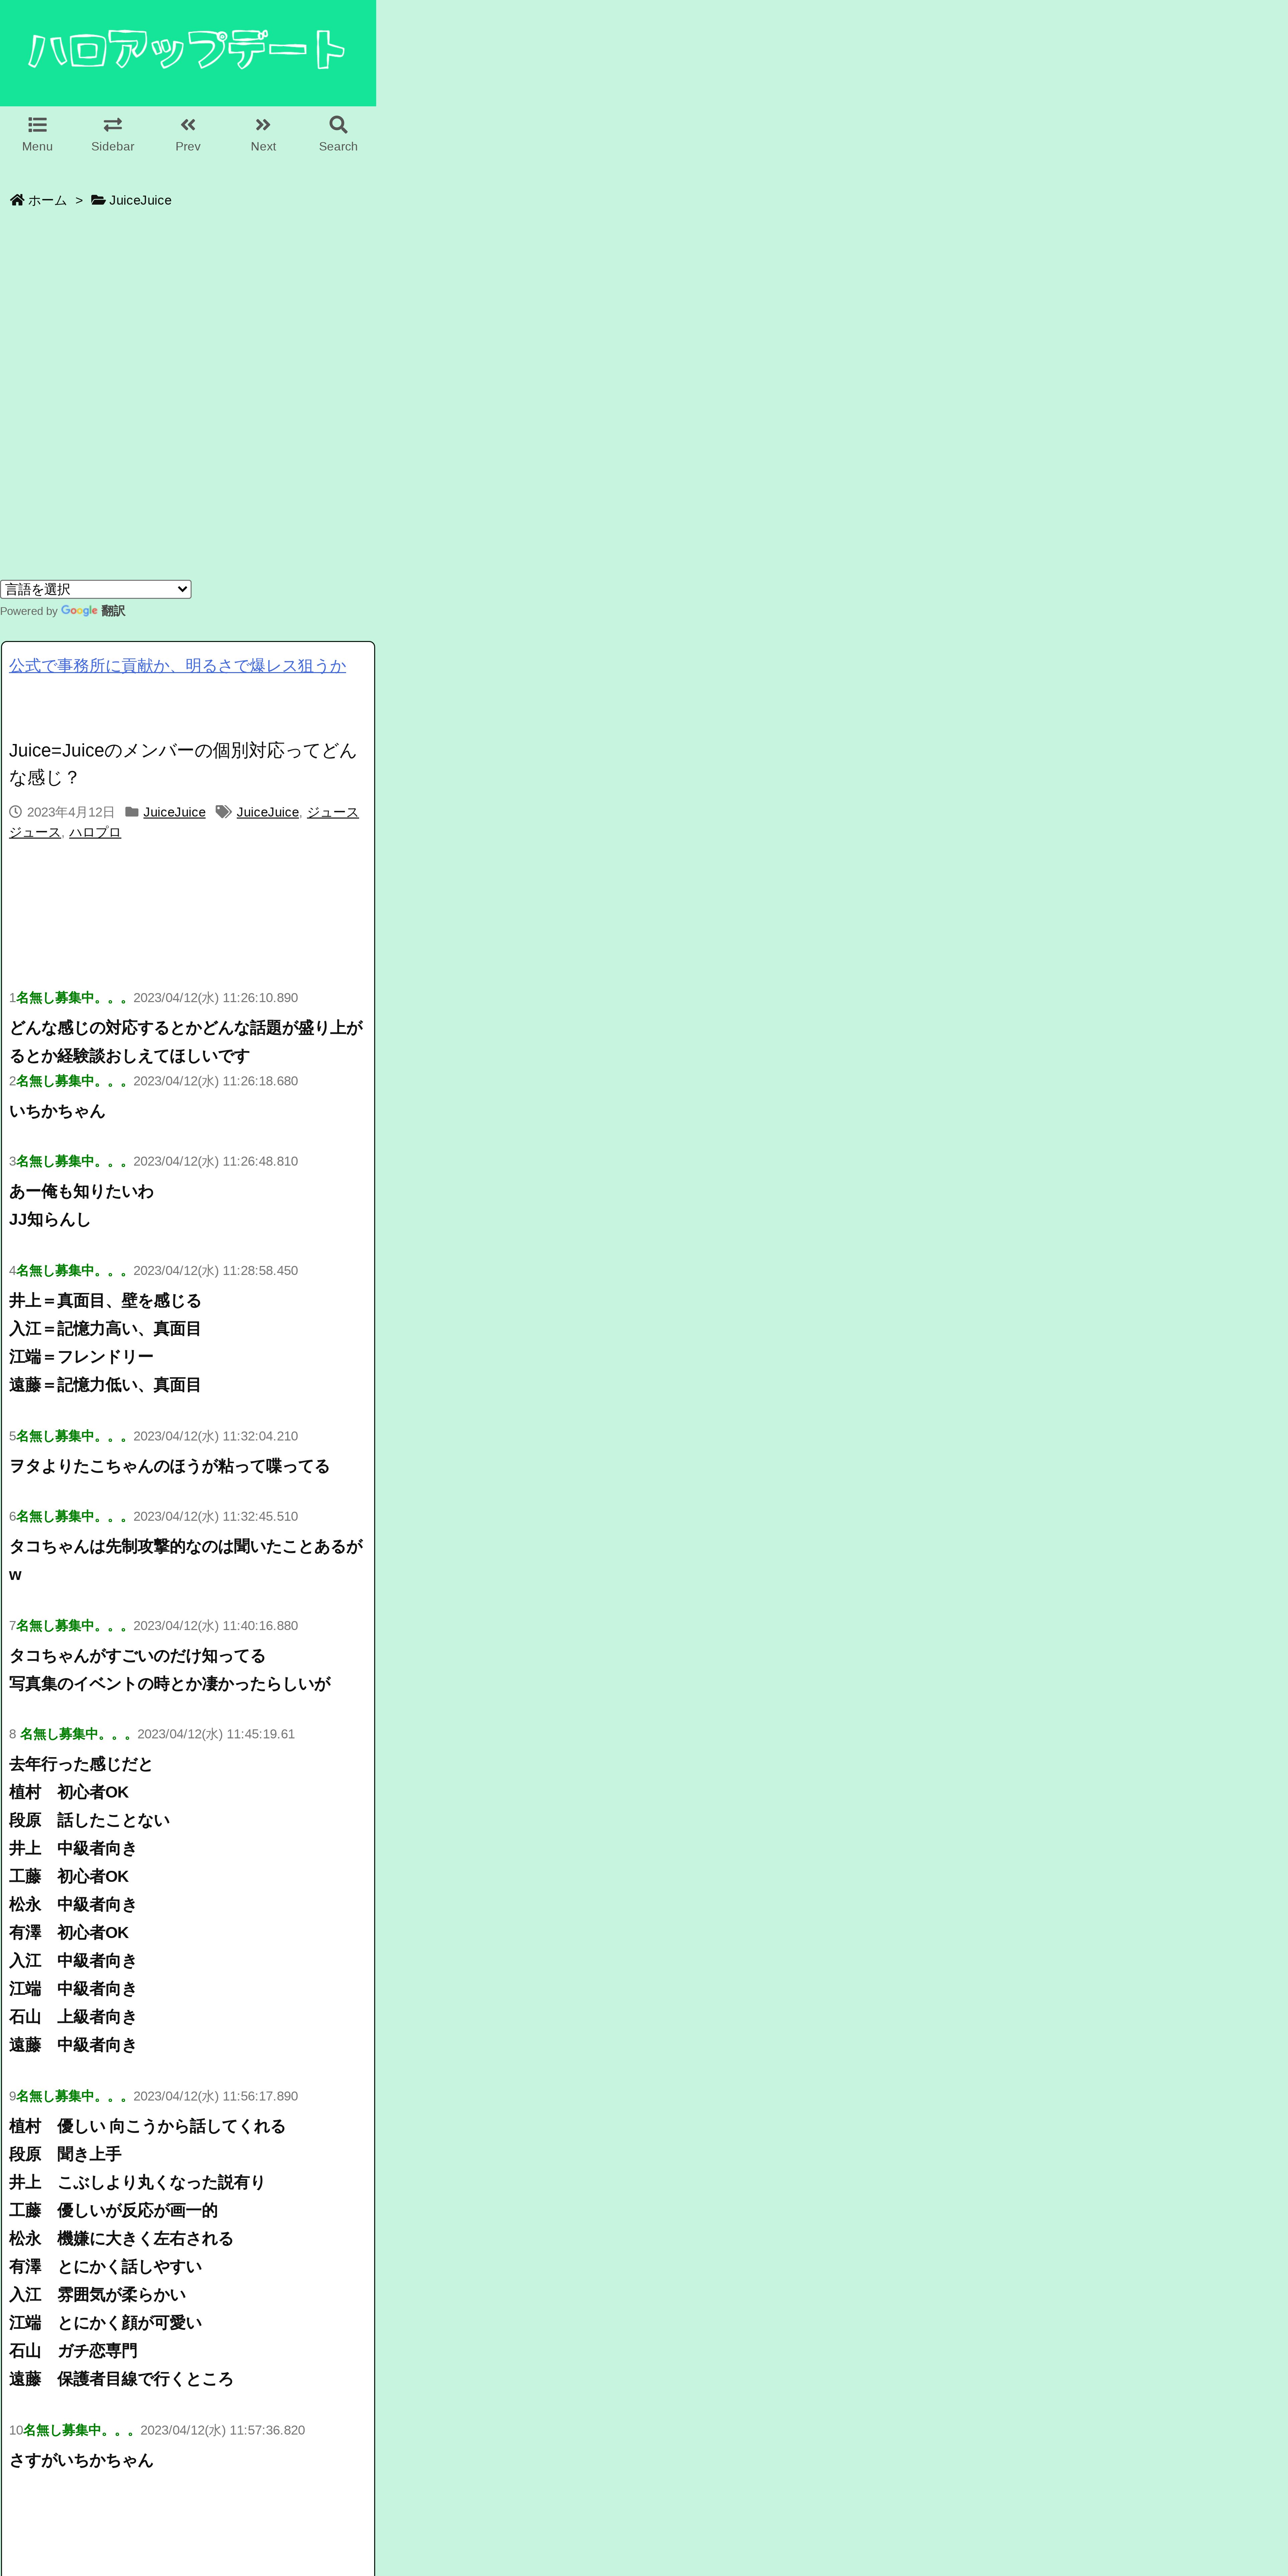Go to Prev article double-chevron
Screen dimensions: 1288x2576
coord(188,125)
